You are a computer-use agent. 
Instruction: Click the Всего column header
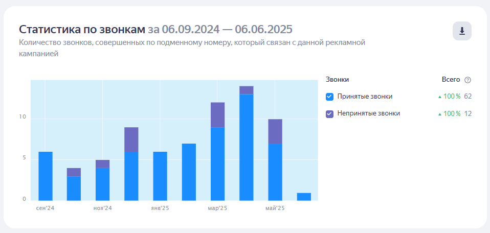click(451, 80)
